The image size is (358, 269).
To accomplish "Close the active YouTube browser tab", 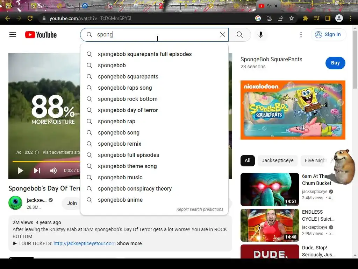I will click(276, 6).
